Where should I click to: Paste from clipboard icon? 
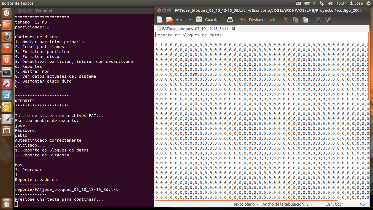[305, 20]
